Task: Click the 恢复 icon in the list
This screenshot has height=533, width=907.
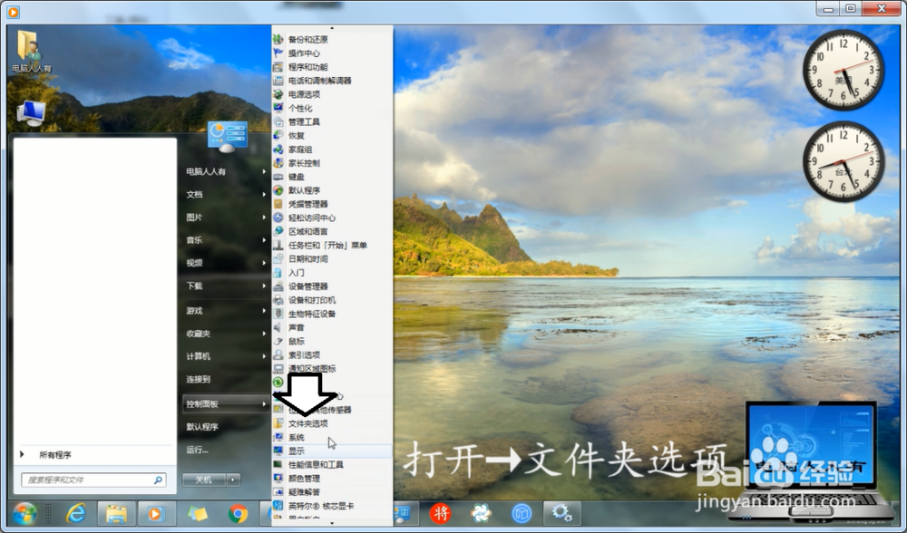Action: [278, 135]
